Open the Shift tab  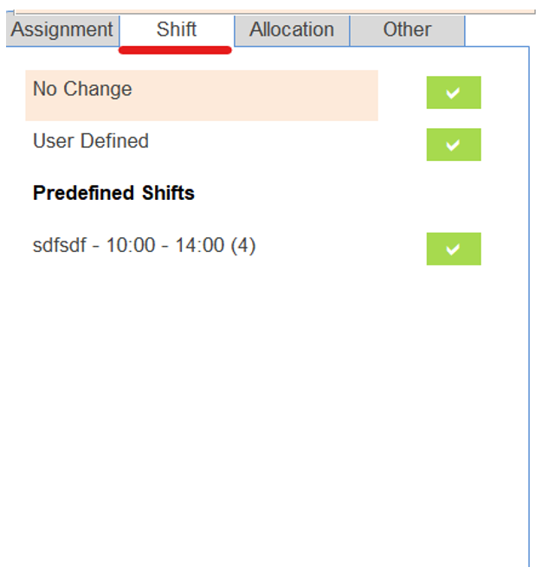(177, 30)
